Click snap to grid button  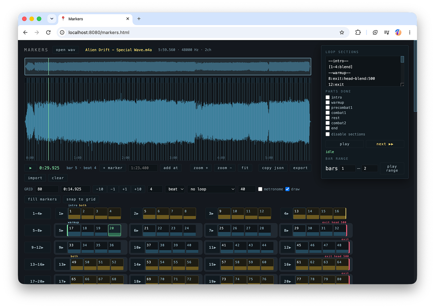(x=81, y=199)
